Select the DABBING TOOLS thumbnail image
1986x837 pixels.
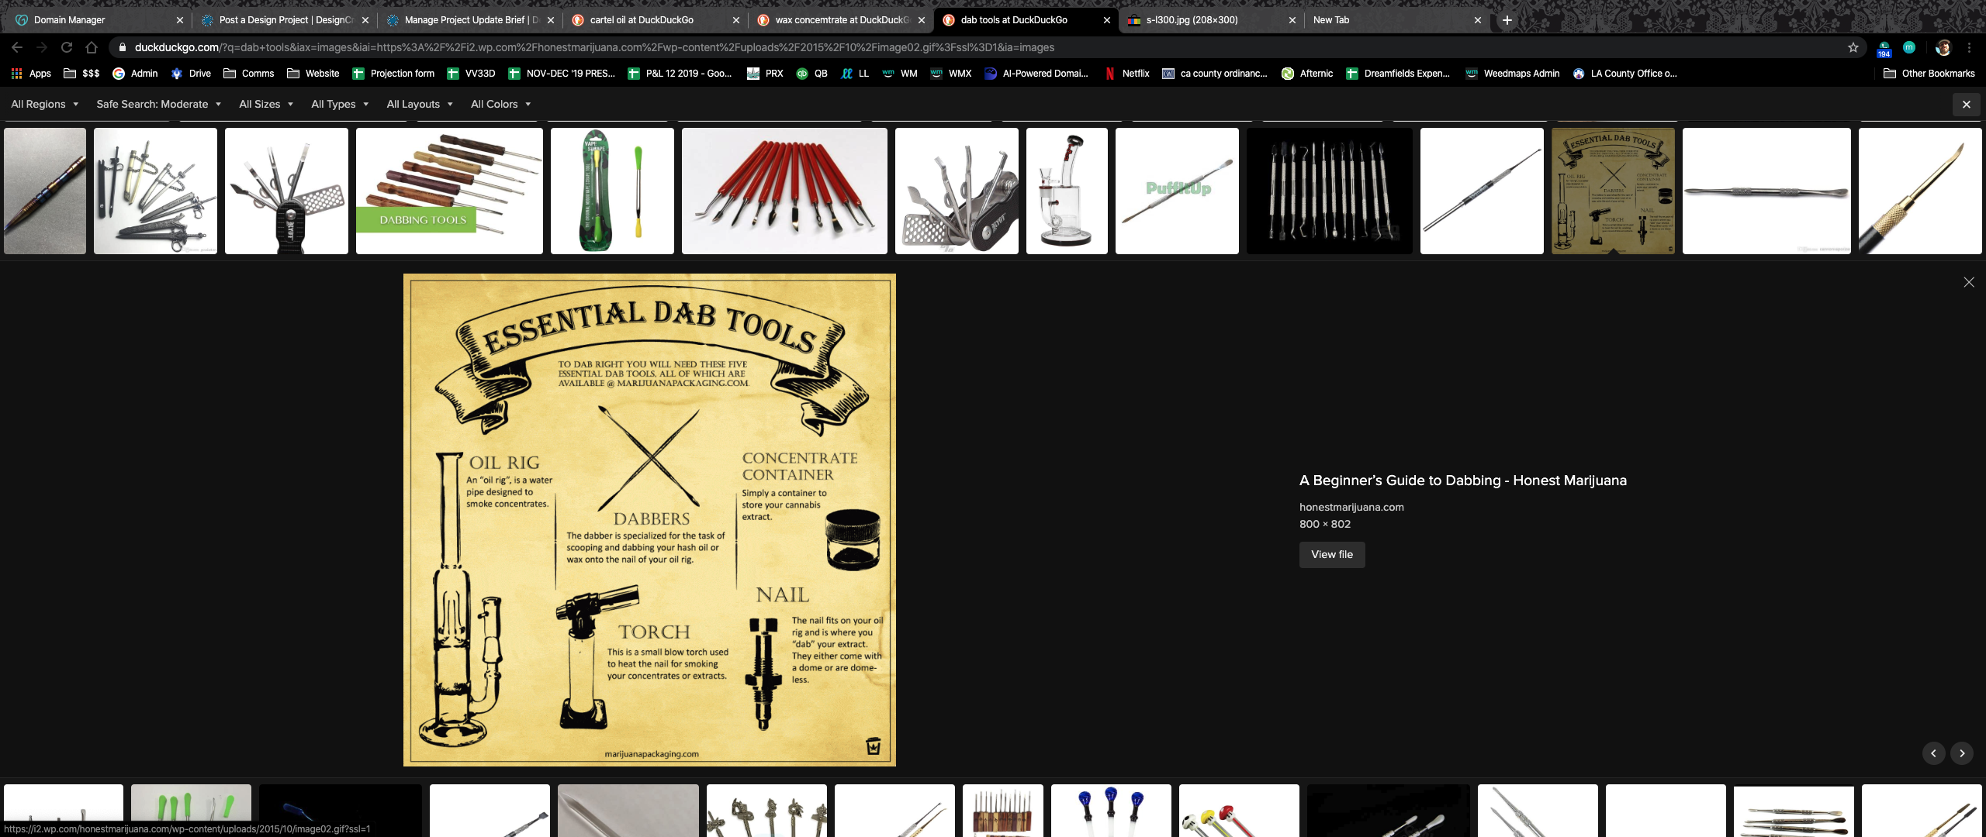point(449,191)
